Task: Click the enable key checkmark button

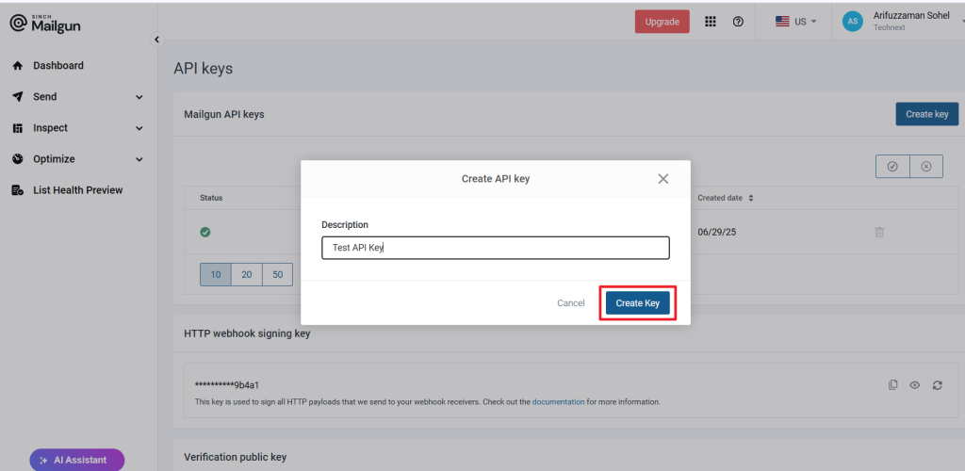Action: pyautogui.click(x=892, y=167)
